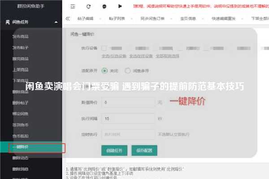The image size is (269, 179).
Task: Open the 快速编辑重发 tab
Action: pos(223,18)
